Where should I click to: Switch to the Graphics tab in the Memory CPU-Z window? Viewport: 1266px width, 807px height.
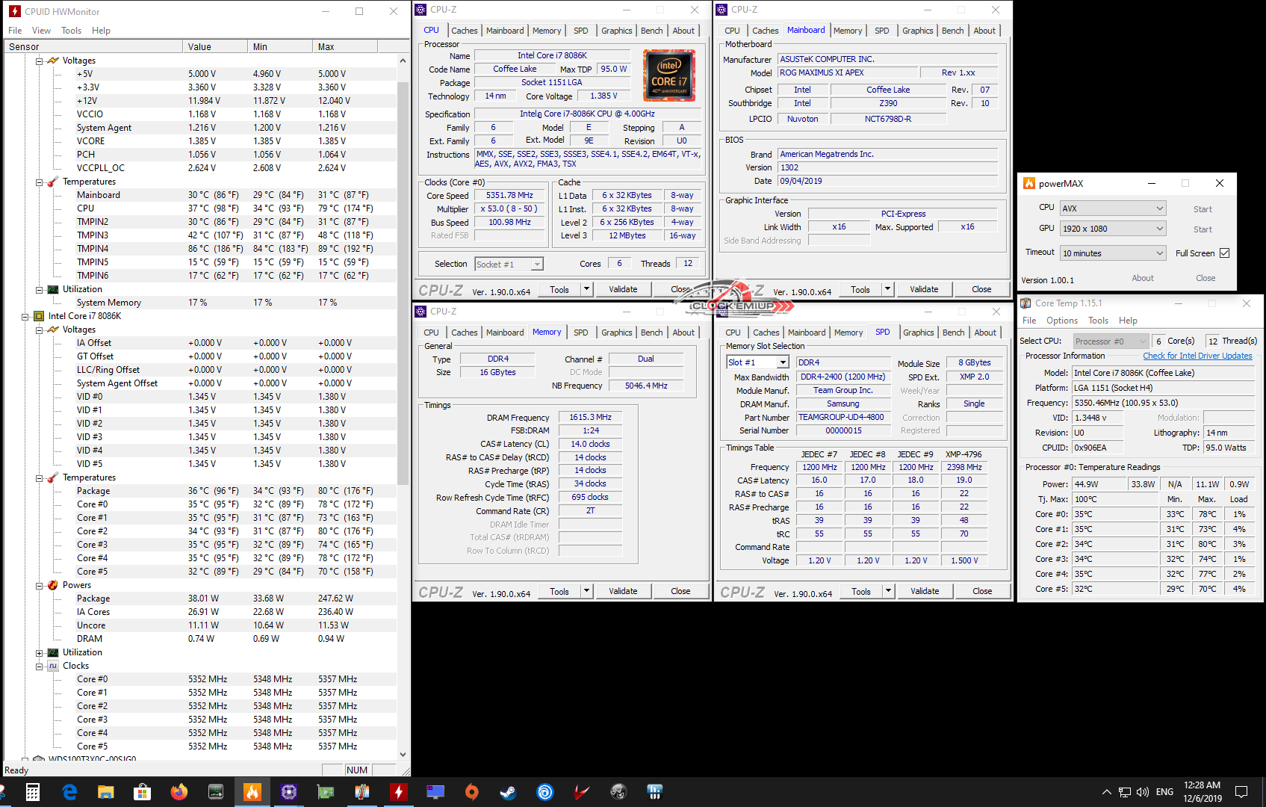click(x=616, y=333)
